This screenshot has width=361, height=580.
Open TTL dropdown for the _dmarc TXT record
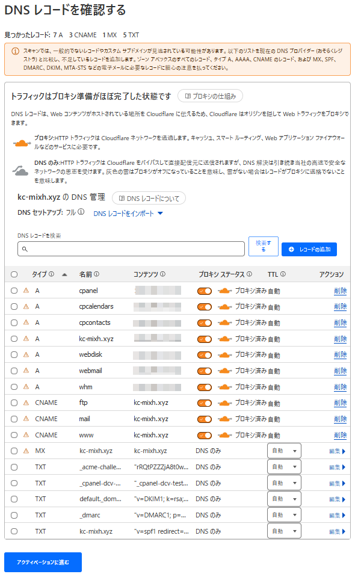[284, 515]
